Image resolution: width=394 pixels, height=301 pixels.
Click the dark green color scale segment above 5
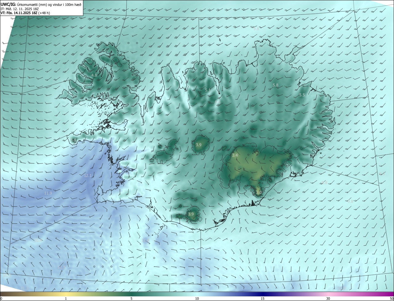point(131,294)
